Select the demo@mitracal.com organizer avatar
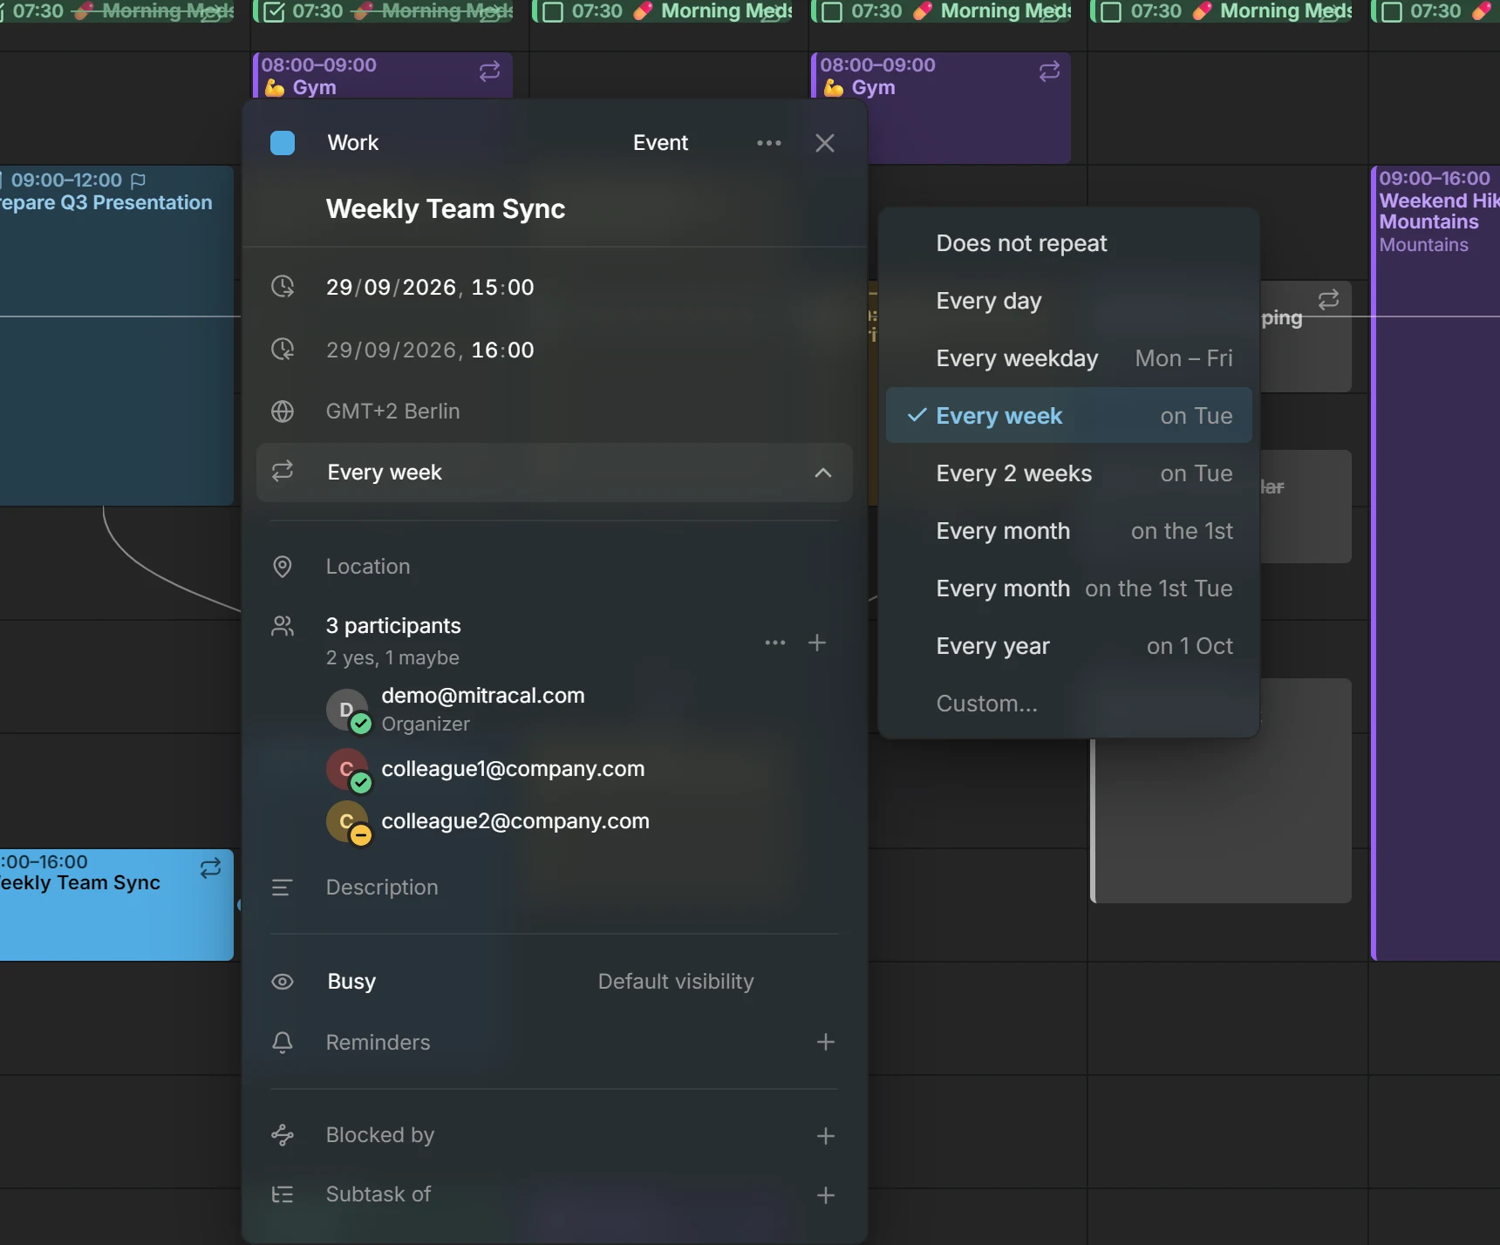The height and width of the screenshot is (1245, 1500). (x=348, y=710)
